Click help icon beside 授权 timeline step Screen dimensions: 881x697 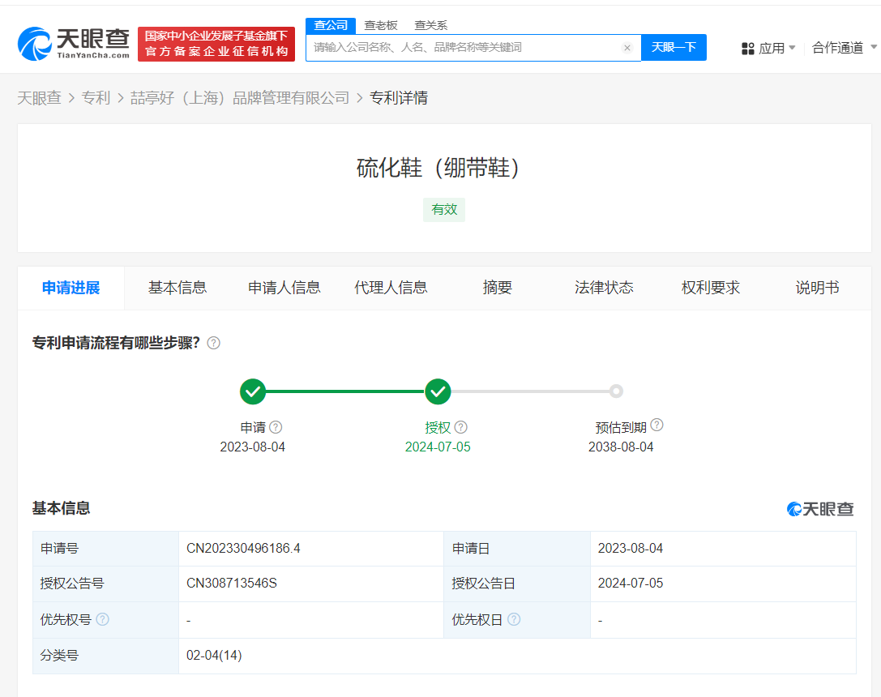pos(460,426)
